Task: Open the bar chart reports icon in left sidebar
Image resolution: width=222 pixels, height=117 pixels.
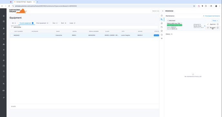Action: point(4,84)
